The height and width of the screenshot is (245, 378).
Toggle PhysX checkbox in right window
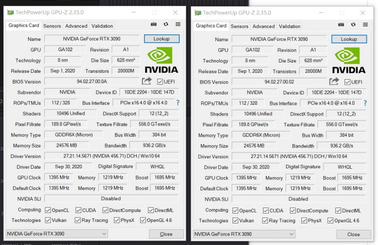(304, 220)
